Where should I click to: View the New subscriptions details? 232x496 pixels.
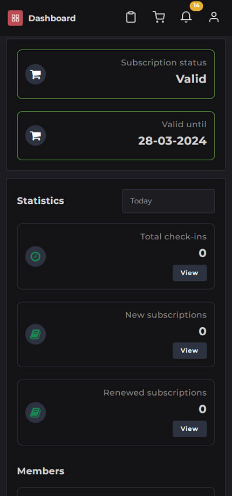(x=189, y=351)
